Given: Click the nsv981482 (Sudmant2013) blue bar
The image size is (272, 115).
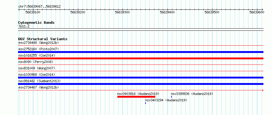Looking at the screenshot, I should pyautogui.click(x=141, y=84).
